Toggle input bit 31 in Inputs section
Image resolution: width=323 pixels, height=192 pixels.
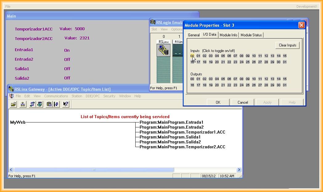tap(285, 62)
